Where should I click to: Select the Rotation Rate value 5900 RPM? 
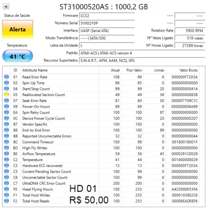[190, 31]
